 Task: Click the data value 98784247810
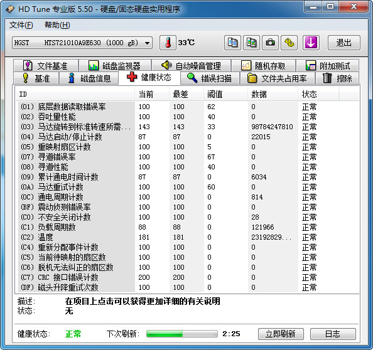(272, 127)
